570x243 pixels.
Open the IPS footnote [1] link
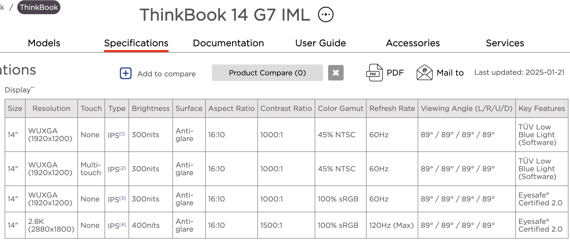[x=122, y=134]
